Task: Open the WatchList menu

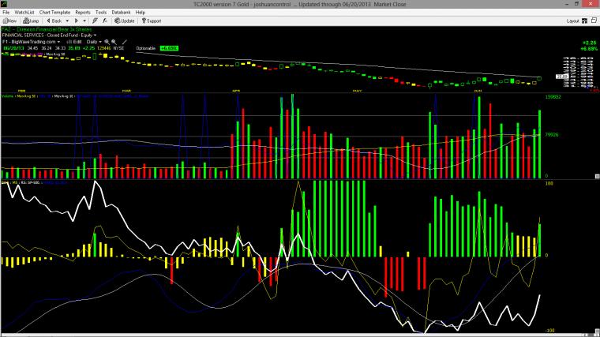Action: point(24,13)
